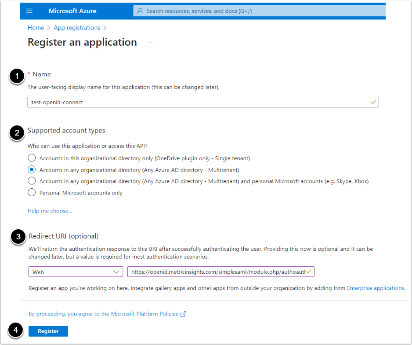Click the search magnifier icon
The image size is (412, 345).
(140, 11)
